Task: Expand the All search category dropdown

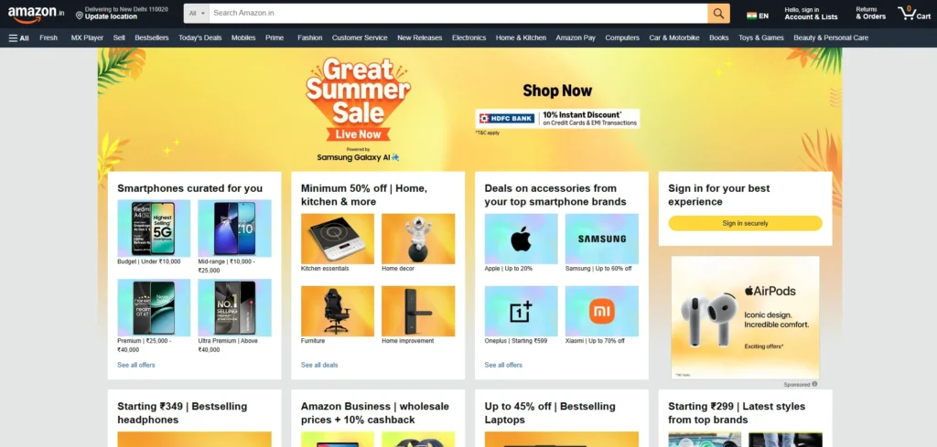Action: [x=196, y=13]
